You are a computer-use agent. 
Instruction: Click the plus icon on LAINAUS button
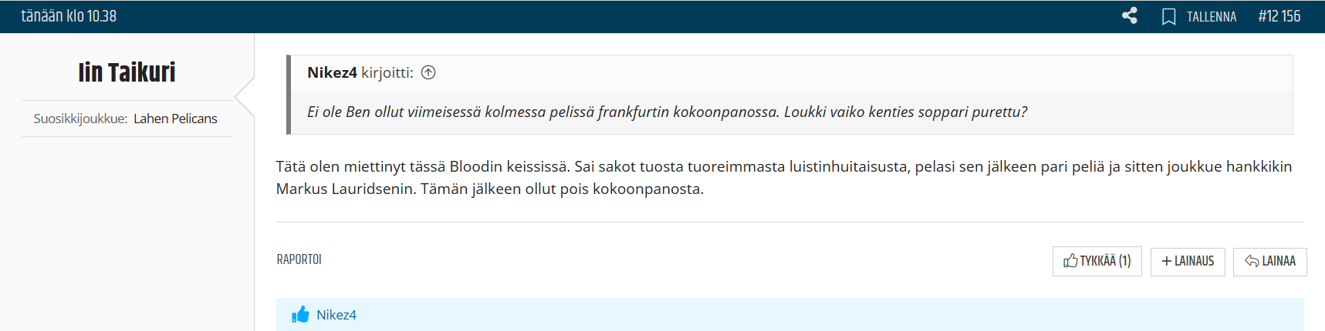[x=1166, y=262]
